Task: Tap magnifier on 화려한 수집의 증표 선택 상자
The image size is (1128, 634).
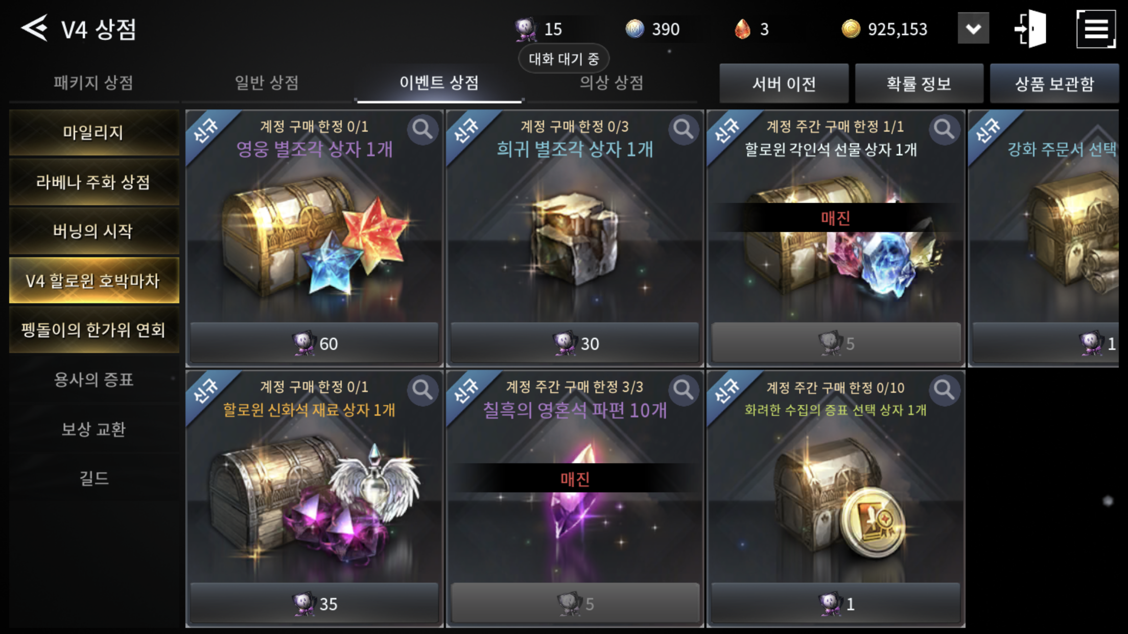Action: 944,390
